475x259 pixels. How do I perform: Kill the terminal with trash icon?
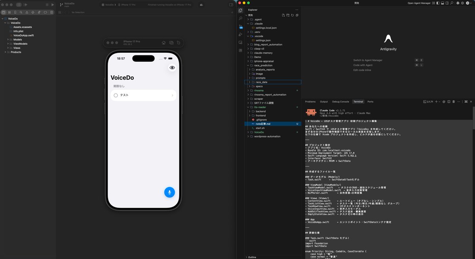pos(454,102)
